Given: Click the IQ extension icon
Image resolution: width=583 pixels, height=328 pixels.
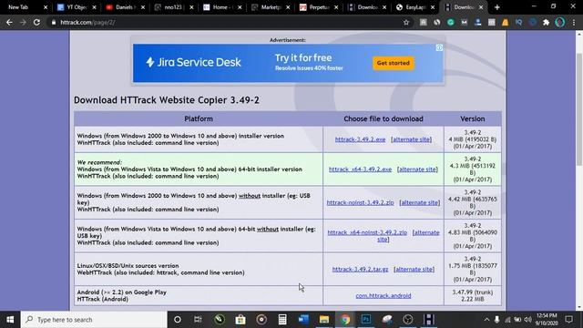Looking at the screenshot, I should click(x=518, y=22).
